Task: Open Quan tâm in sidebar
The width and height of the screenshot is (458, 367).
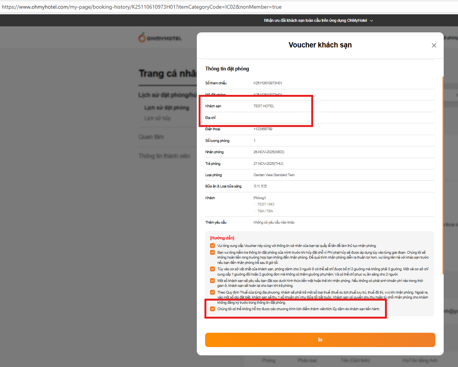Action: coord(151,137)
